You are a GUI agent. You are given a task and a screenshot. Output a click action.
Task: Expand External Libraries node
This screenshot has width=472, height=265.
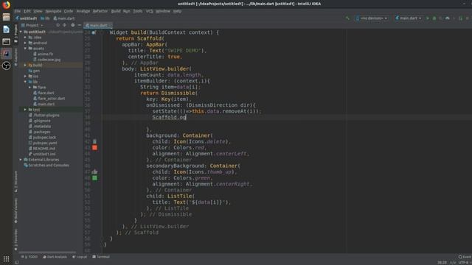21,160
